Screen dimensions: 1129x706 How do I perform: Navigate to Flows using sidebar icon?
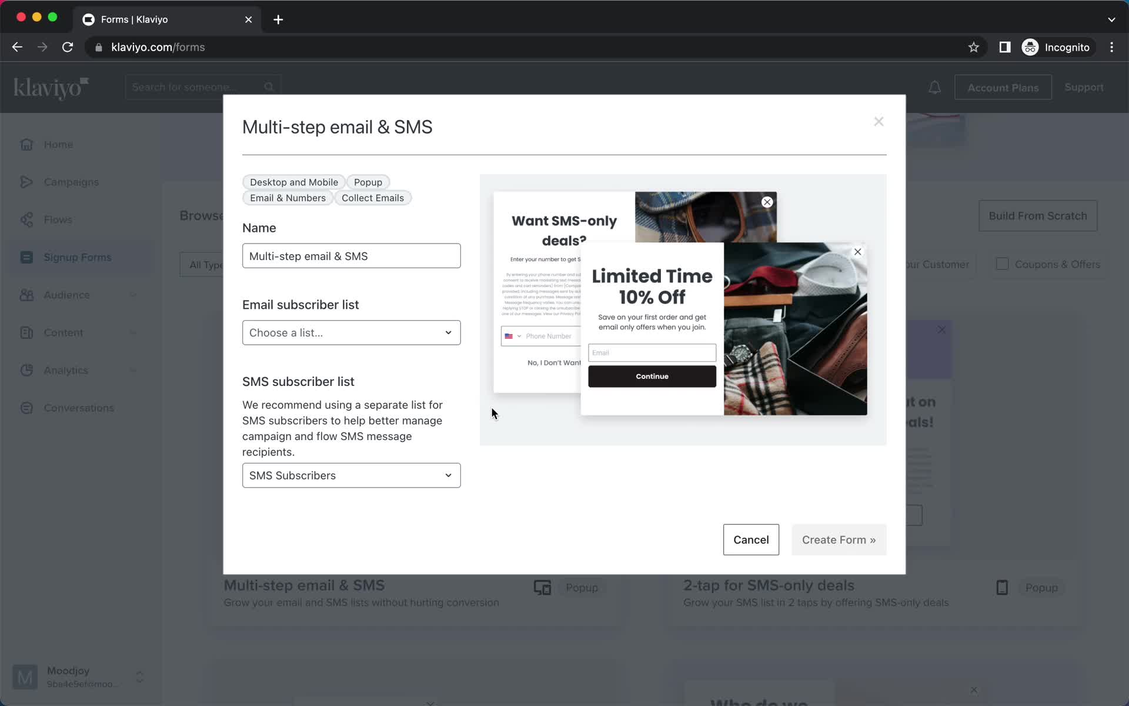25,219
